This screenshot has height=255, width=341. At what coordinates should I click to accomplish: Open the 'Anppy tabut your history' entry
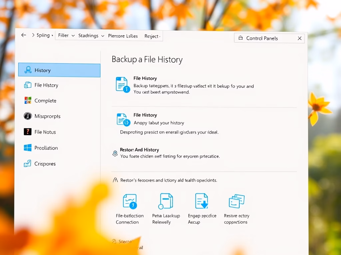(159, 123)
